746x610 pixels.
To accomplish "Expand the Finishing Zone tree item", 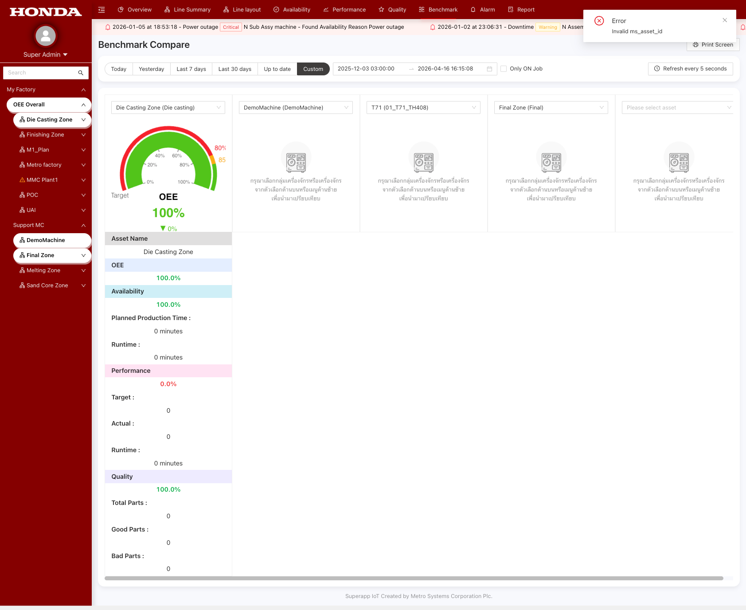I will (x=83, y=135).
